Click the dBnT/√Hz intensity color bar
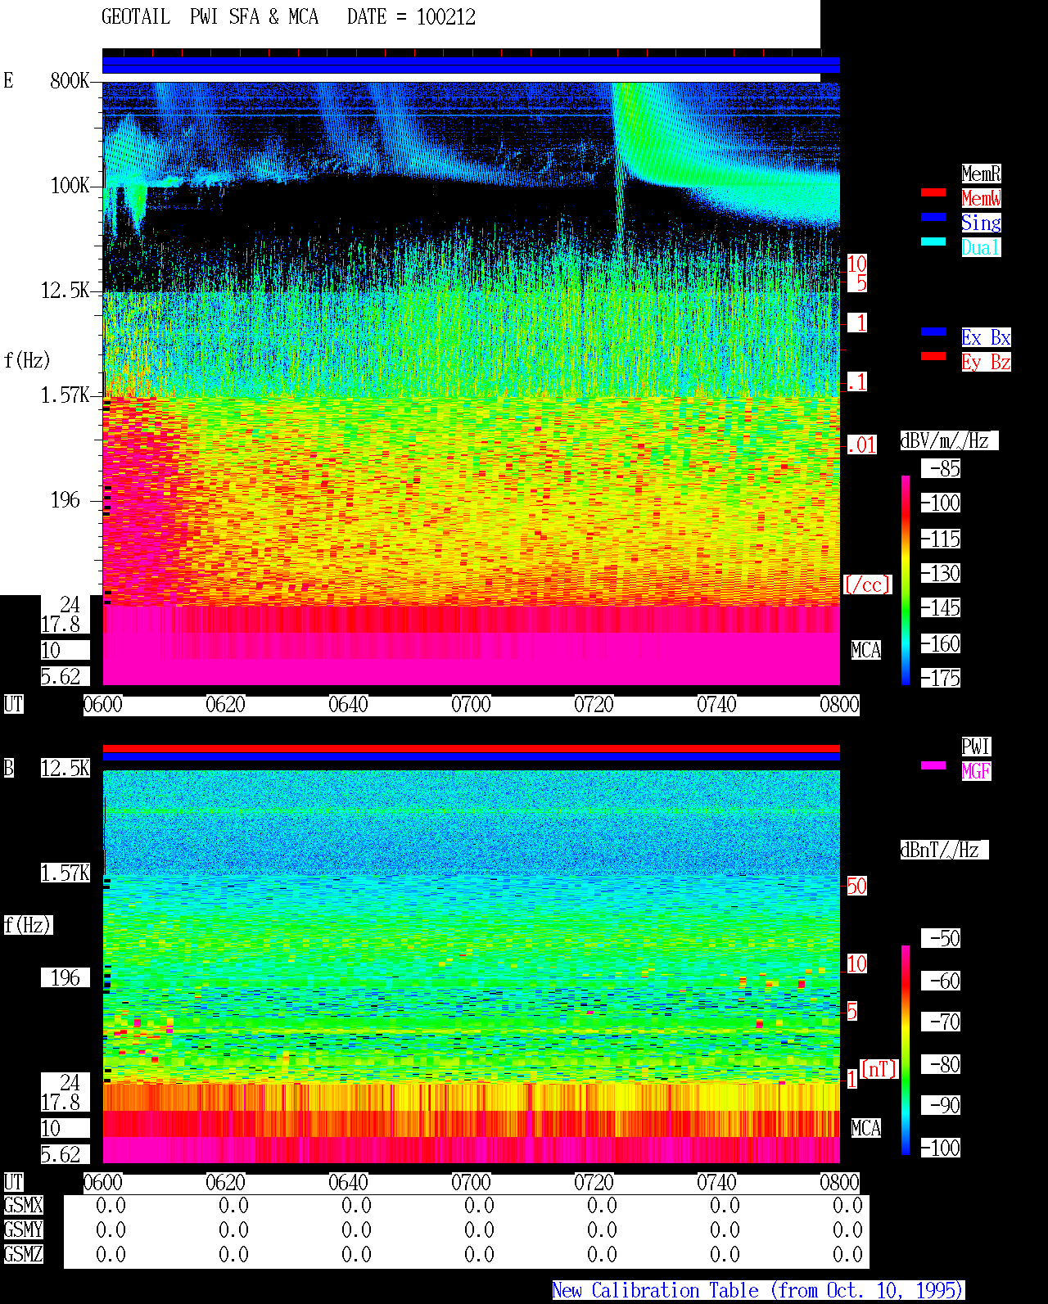This screenshot has height=1304, width=1048. [906, 1050]
